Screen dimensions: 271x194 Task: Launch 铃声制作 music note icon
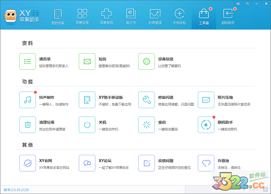[27, 100]
